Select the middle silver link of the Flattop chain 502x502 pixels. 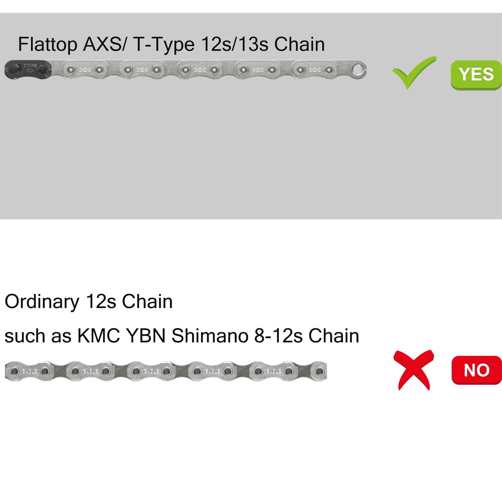click(x=200, y=70)
